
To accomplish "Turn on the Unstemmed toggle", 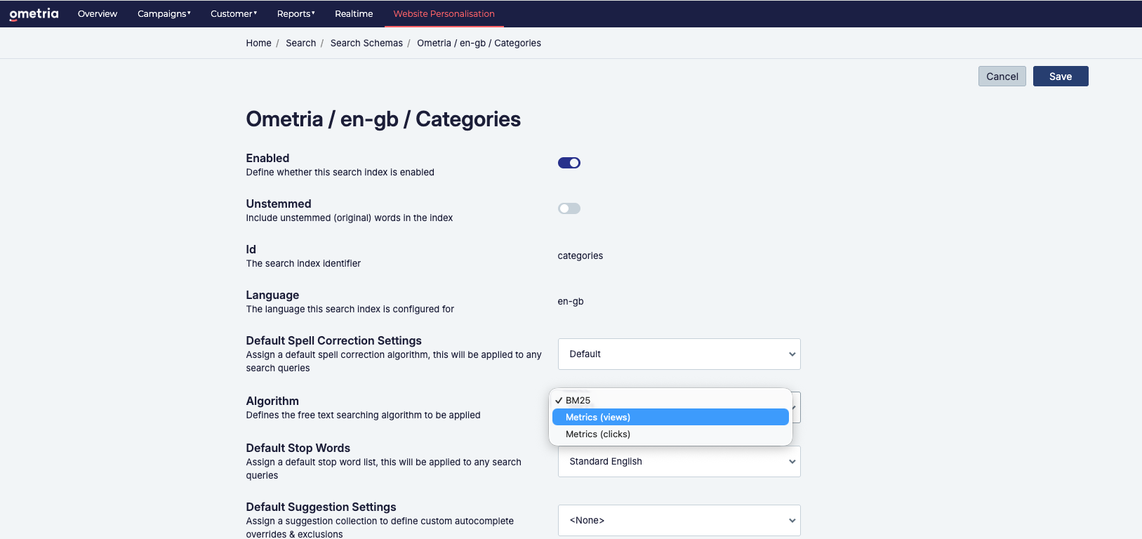I will pyautogui.click(x=569, y=208).
